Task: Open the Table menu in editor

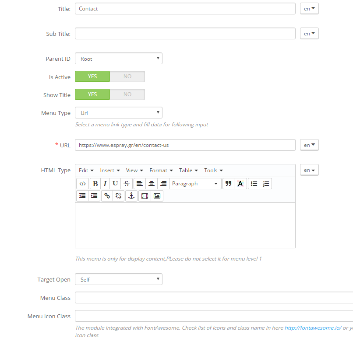Action: pyautogui.click(x=188, y=170)
